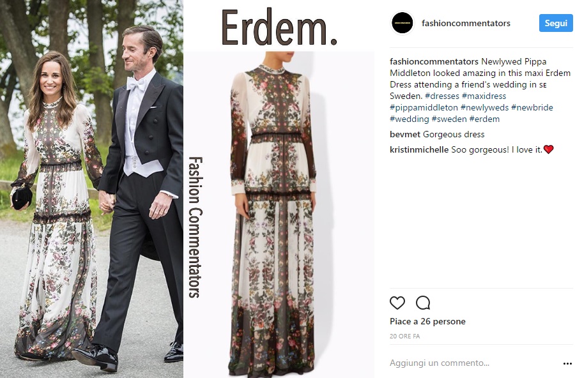Follow the account with the Segui button
Image resolution: width=575 pixels, height=378 pixels.
coord(556,23)
